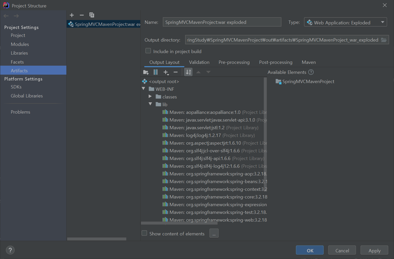The height and width of the screenshot is (259, 394).
Task: Collapse the WEB-INF folder
Action: (144, 89)
